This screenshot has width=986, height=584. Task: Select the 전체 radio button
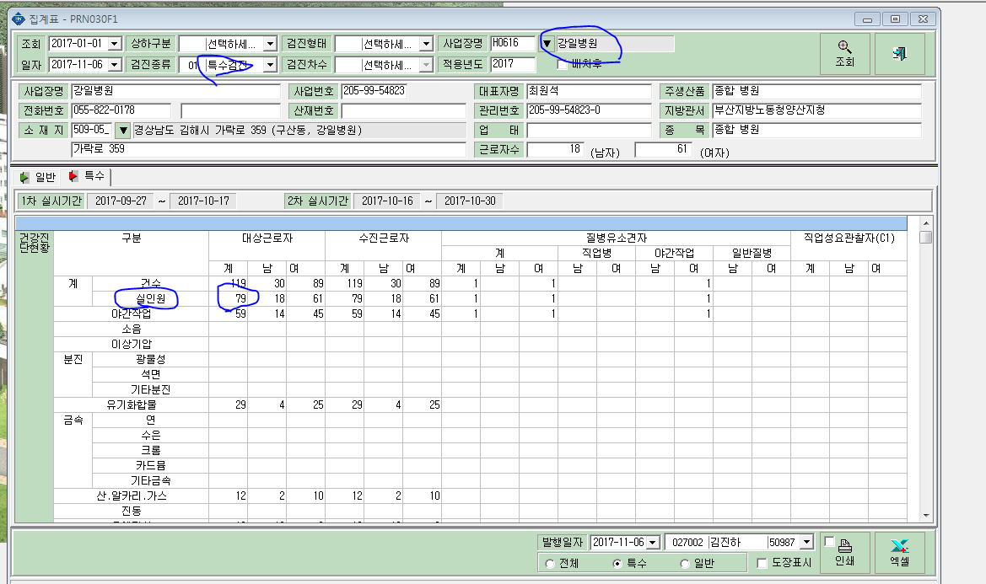point(550,563)
